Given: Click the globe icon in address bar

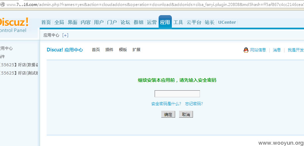Looking at the screenshot, I should tap(3, 4).
